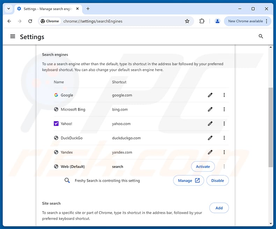Bookmark this page with star icon
This screenshot has height=229, width=276.
click(187, 21)
